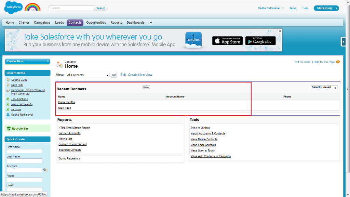Expand the collapsed right sidebar arrow
Viewport: 350px width, 197px height.
(343, 42)
